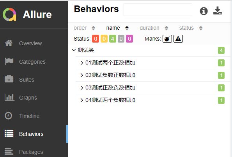Click the order sorter label
The height and width of the screenshot is (157, 232).
pos(80,28)
